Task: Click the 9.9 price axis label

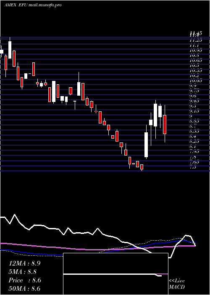Action: pyautogui.click(x=193, y=86)
